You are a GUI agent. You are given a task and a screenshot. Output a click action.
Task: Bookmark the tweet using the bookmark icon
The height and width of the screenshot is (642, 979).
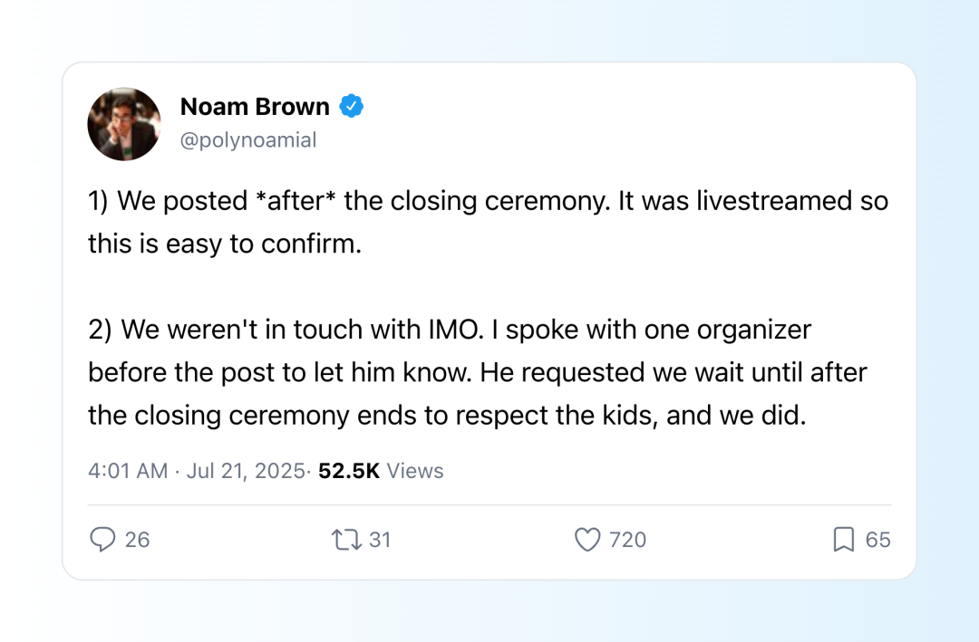tap(844, 539)
